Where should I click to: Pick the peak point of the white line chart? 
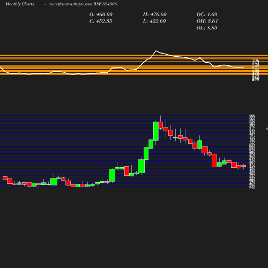point(156,51)
